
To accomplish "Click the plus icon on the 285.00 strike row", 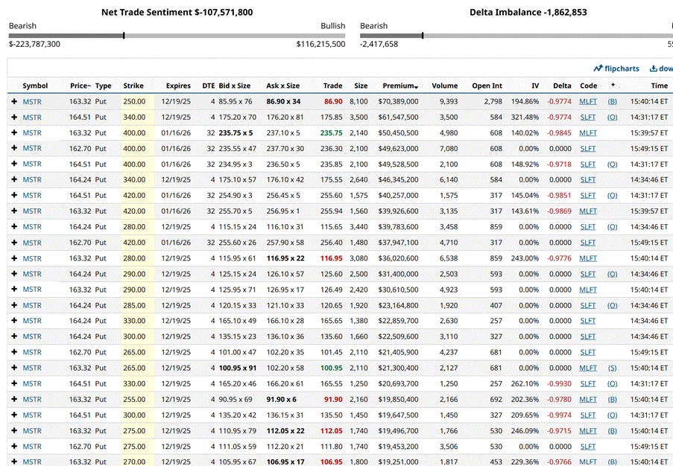I will click(13, 305).
